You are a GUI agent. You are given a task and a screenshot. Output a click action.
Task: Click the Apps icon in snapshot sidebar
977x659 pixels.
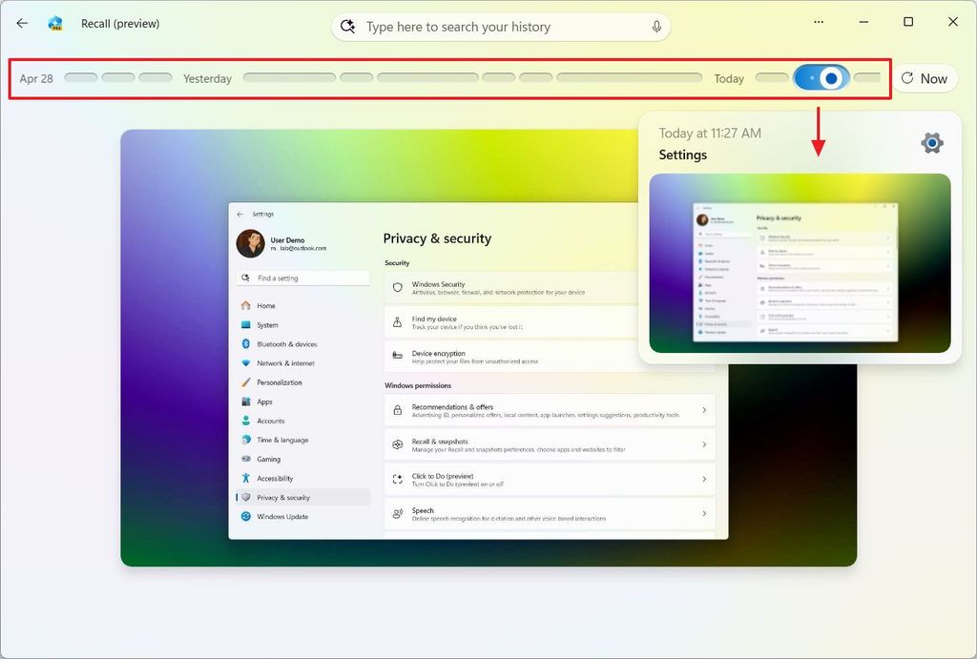pos(245,402)
